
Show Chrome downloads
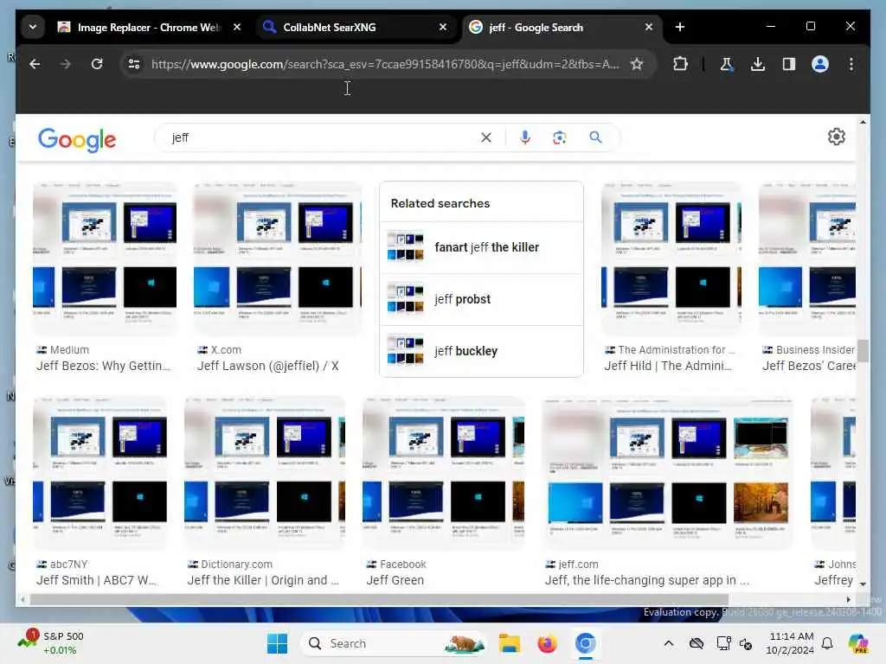coord(758,64)
